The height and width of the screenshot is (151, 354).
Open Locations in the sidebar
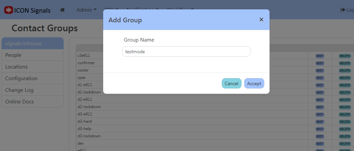32,67
